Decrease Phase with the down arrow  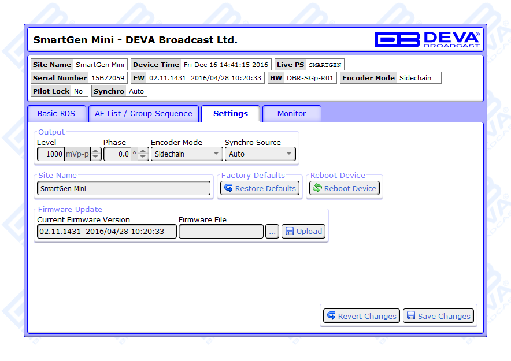click(x=143, y=157)
